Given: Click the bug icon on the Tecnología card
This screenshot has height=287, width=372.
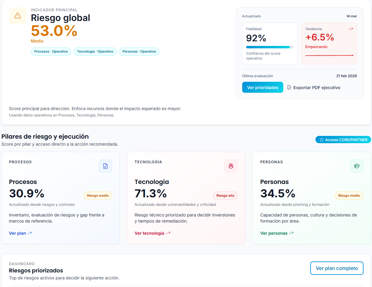Looking at the screenshot, I should (231, 166).
